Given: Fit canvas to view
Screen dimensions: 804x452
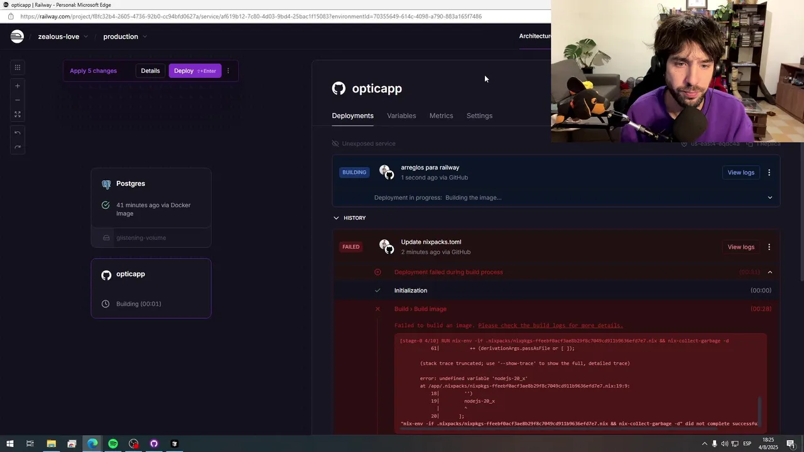Looking at the screenshot, I should [x=18, y=114].
